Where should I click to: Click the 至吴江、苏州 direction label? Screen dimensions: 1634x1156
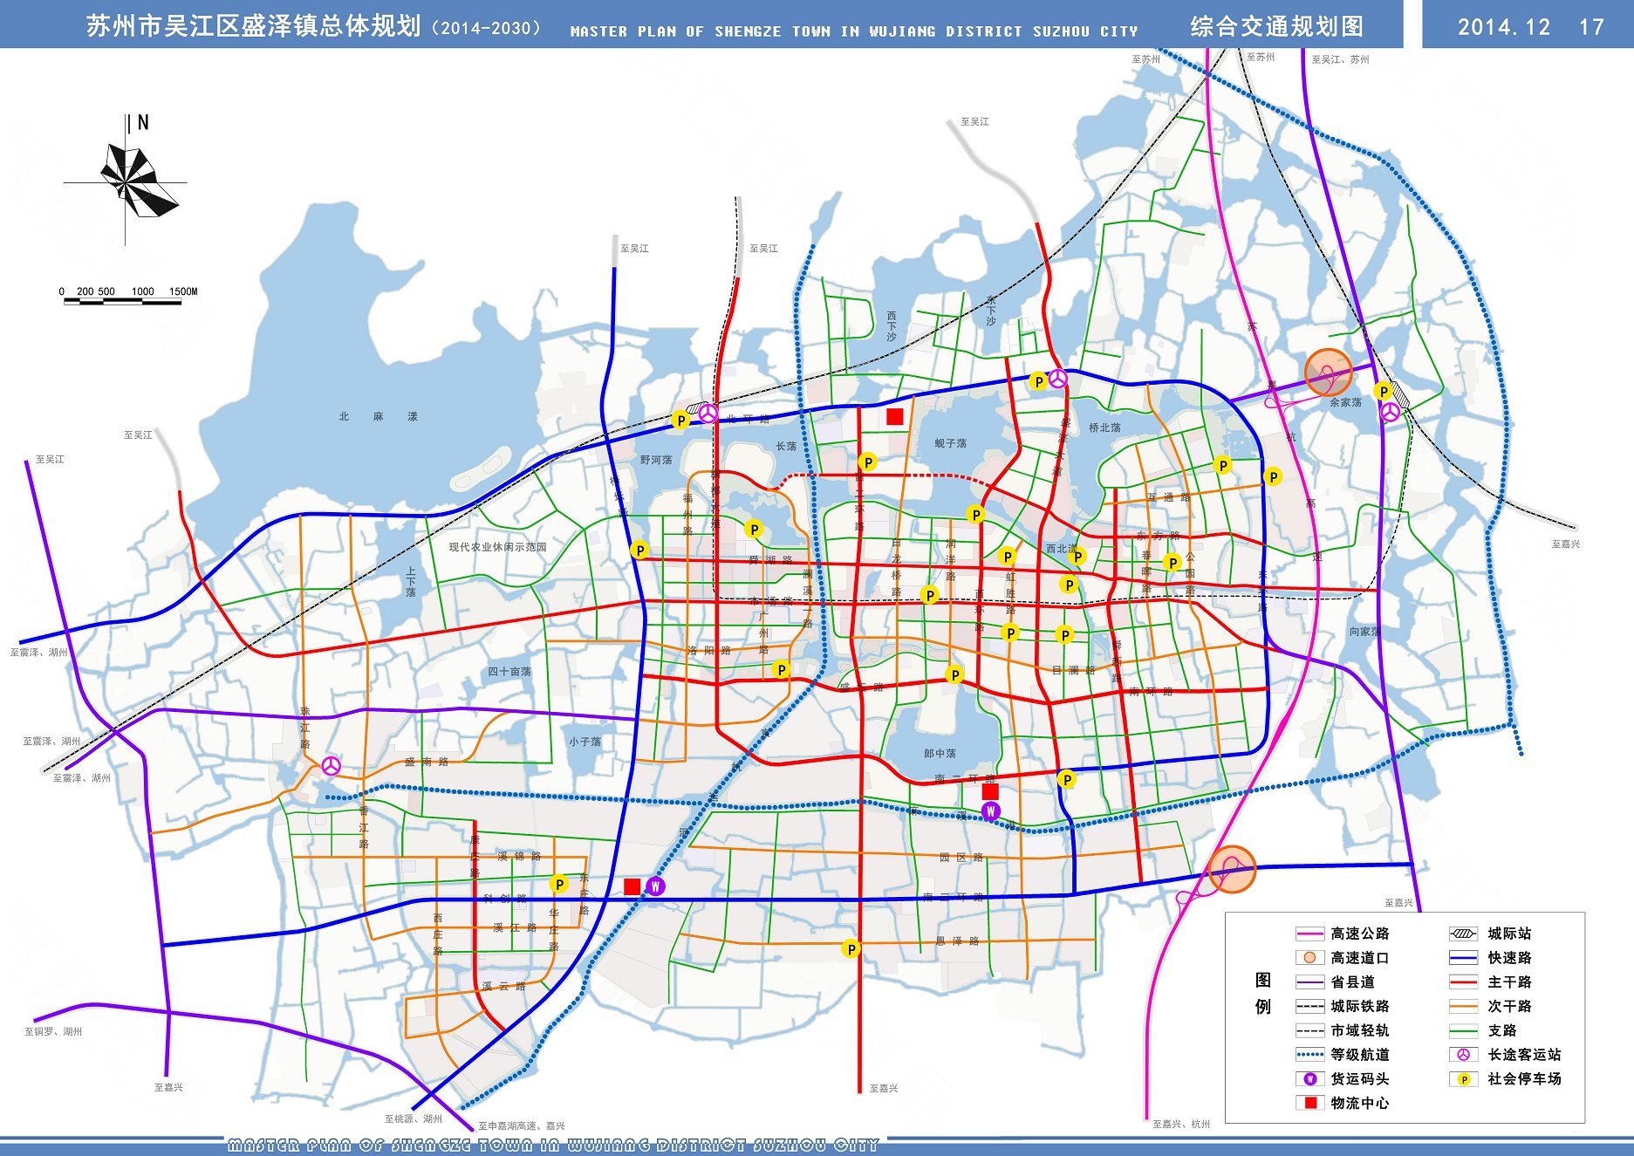[1341, 59]
